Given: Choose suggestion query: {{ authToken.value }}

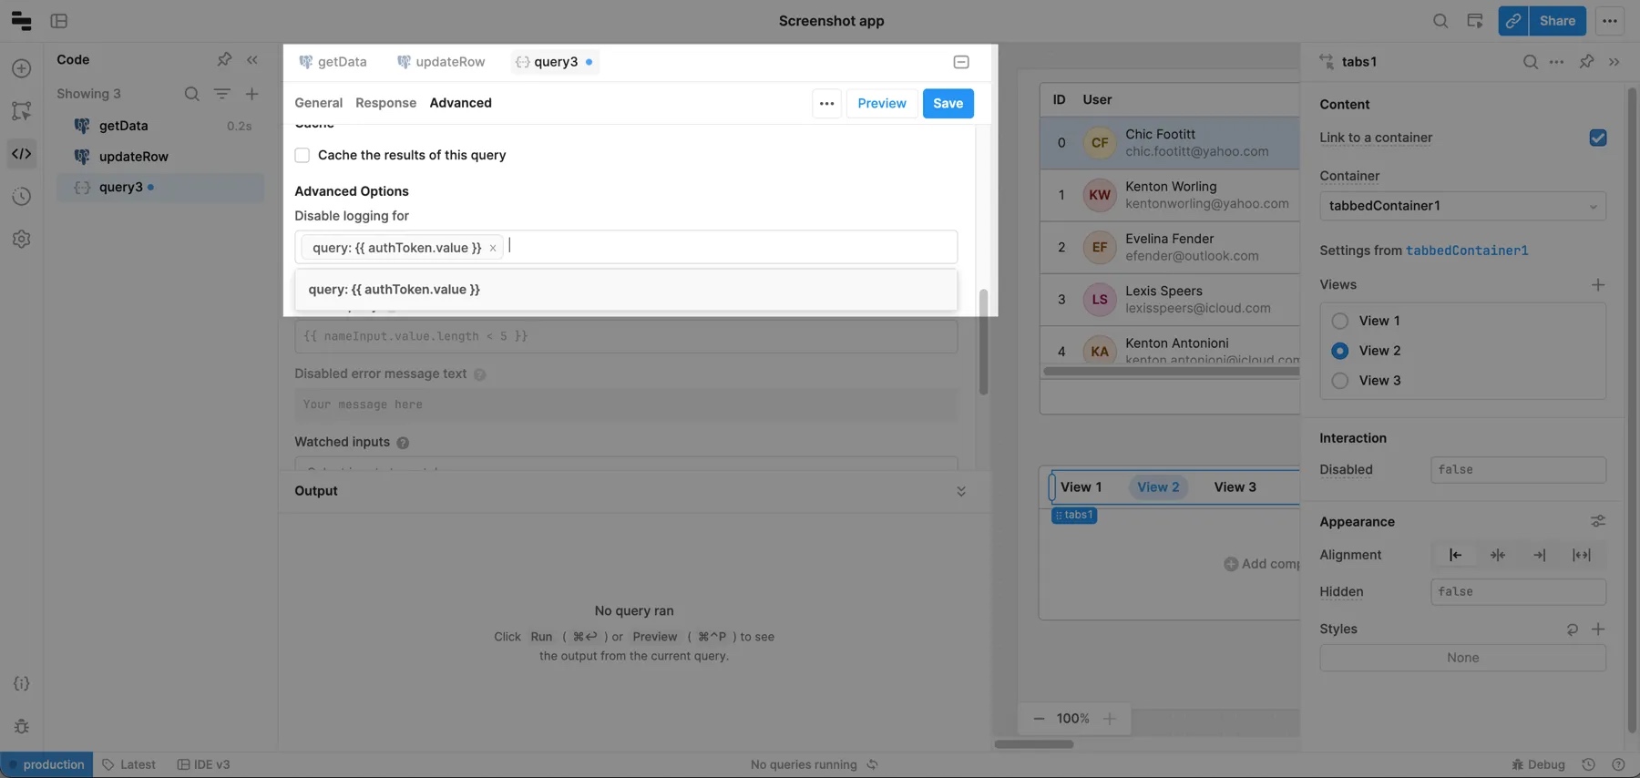Looking at the screenshot, I should [x=626, y=290].
